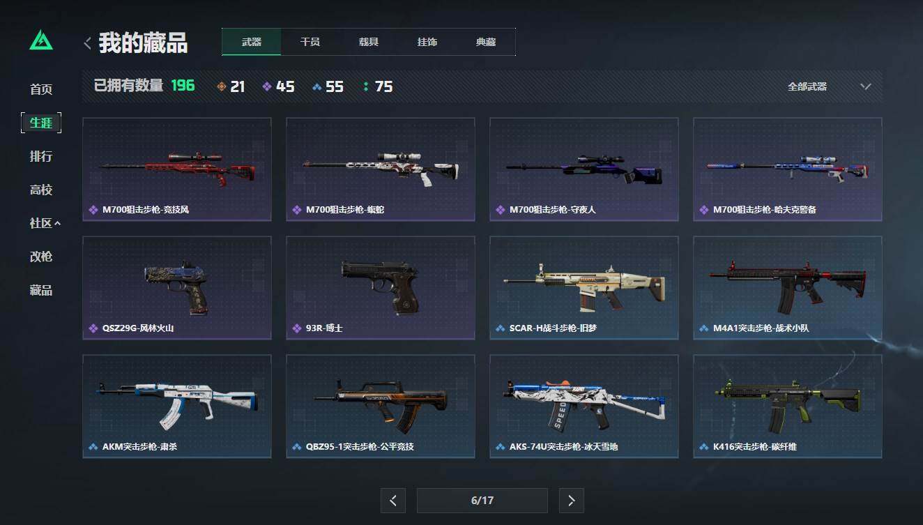Viewport: 923px width, 525px height.
Task: Click the 6/17 page number field
Action: (x=482, y=501)
